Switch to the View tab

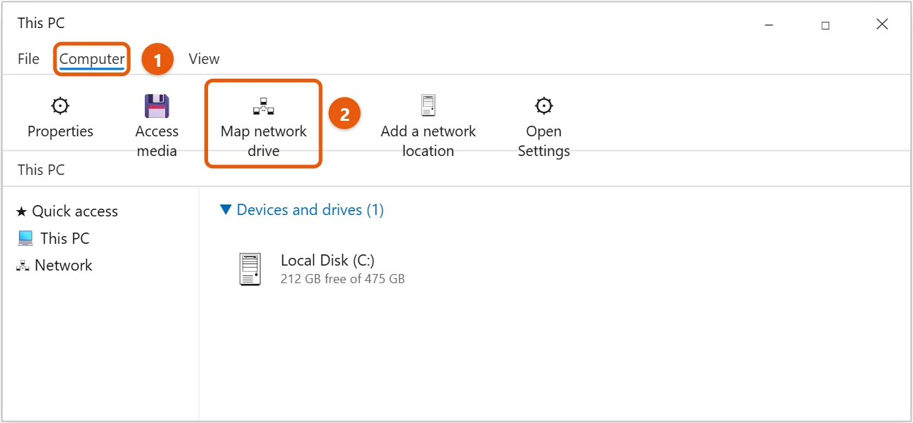tap(204, 59)
